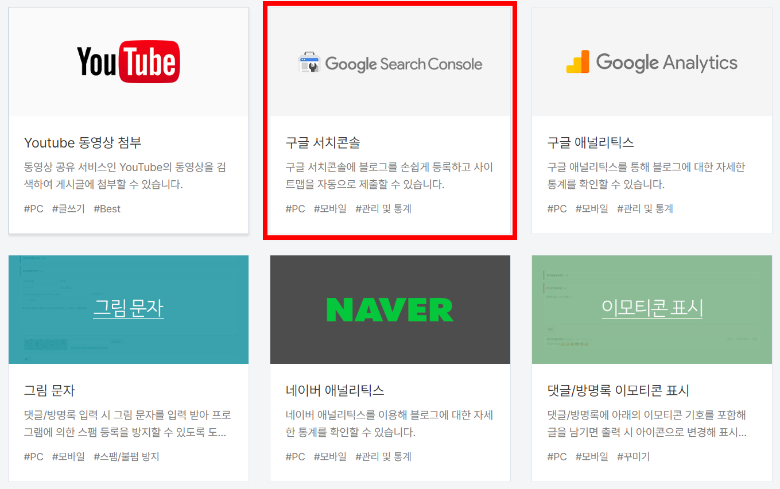Select #PC tag on 구글 서치콘솔 card

point(296,209)
